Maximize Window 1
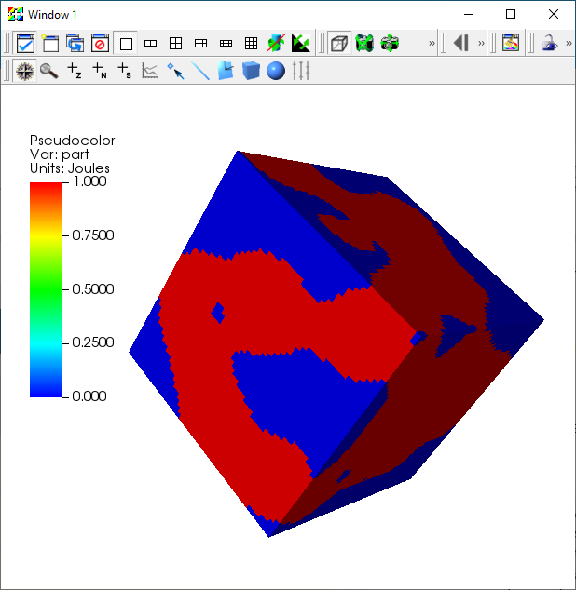 [511, 14]
